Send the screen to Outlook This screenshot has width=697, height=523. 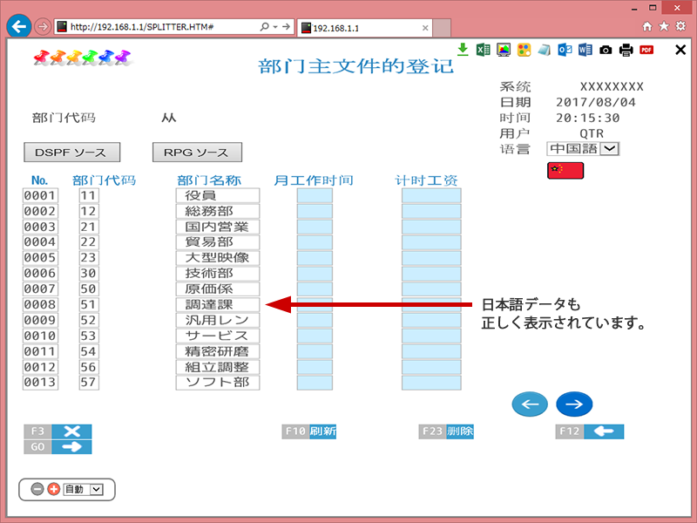[x=565, y=50]
